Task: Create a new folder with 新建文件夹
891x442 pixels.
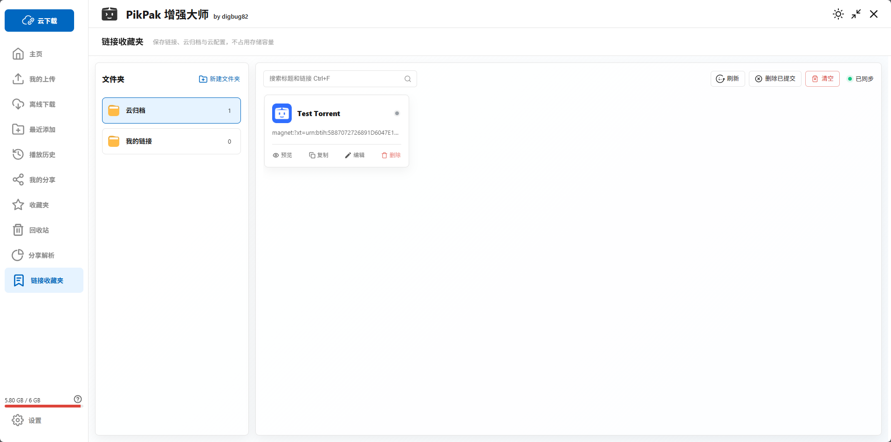Action: click(x=219, y=79)
